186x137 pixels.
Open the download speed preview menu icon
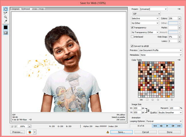point(30,120)
